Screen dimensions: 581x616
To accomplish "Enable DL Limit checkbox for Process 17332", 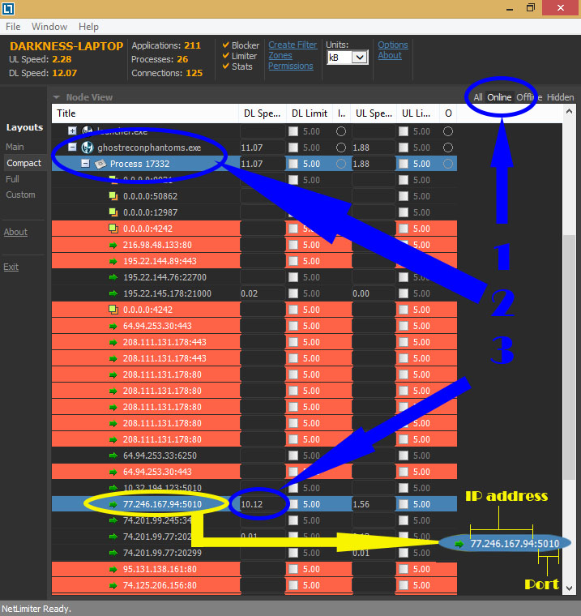I will [293, 164].
